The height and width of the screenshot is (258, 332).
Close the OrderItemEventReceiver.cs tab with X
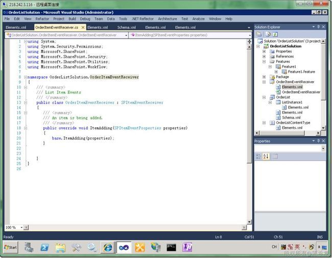click(83, 27)
